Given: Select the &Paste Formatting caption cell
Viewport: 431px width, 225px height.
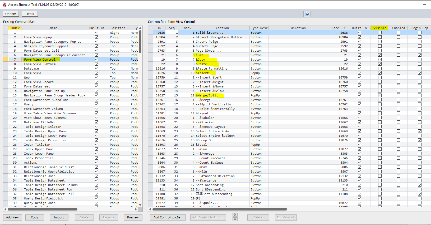Looking at the screenshot, I should [x=222, y=69].
